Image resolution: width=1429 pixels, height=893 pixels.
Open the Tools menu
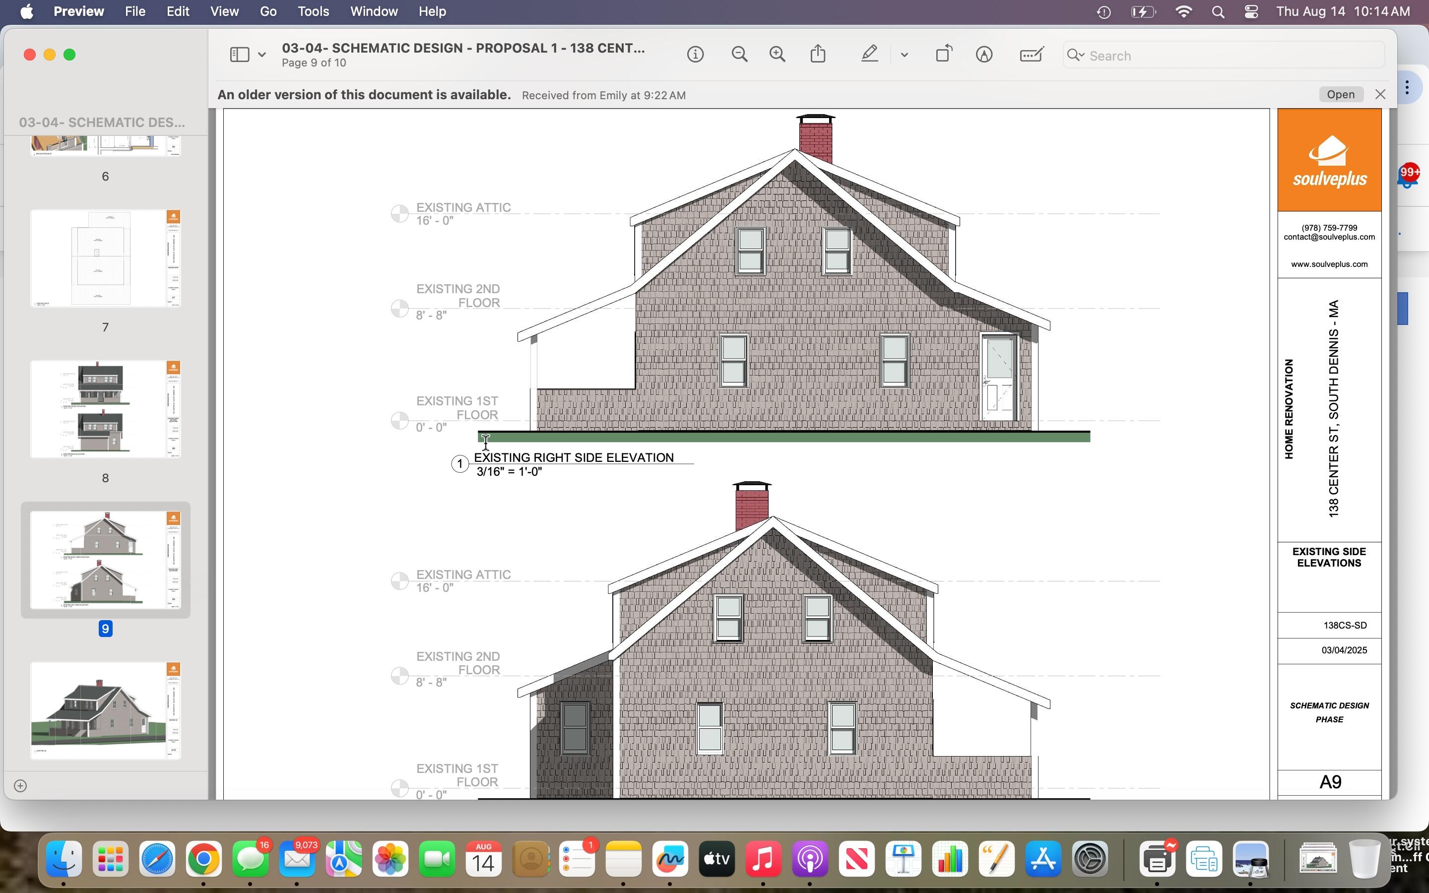pyautogui.click(x=313, y=12)
